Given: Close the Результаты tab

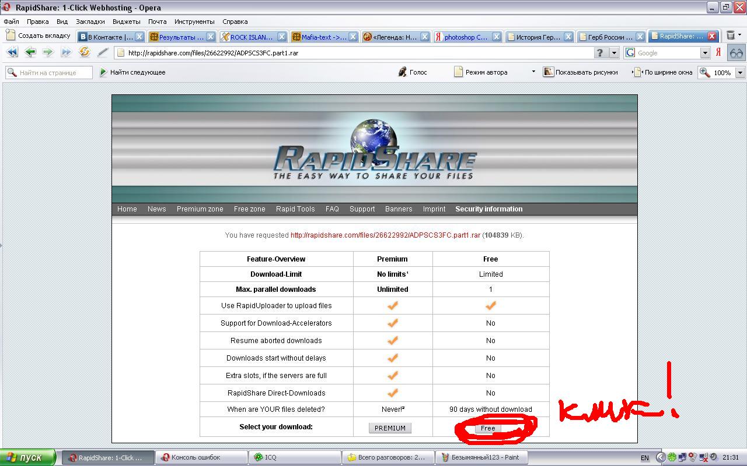Looking at the screenshot, I should click(211, 36).
